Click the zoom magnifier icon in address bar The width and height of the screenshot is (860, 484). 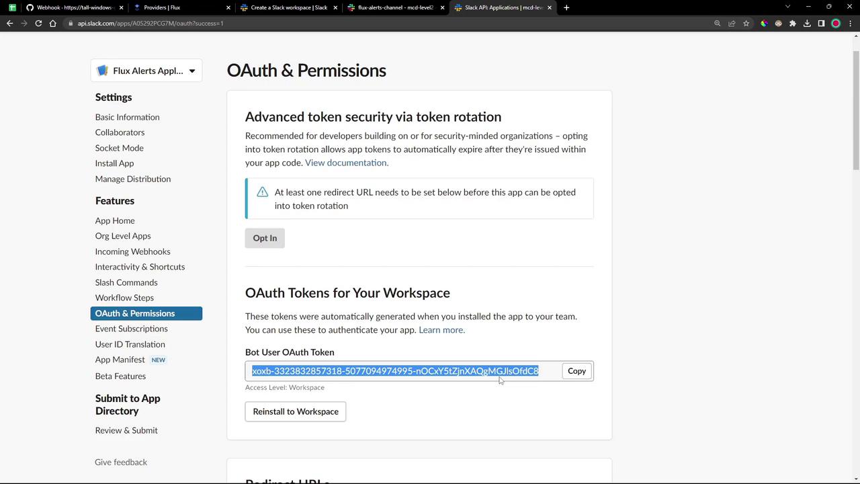coord(718,24)
